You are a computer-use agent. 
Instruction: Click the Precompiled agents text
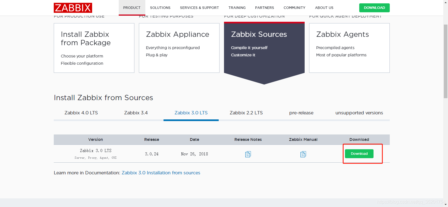(335, 48)
